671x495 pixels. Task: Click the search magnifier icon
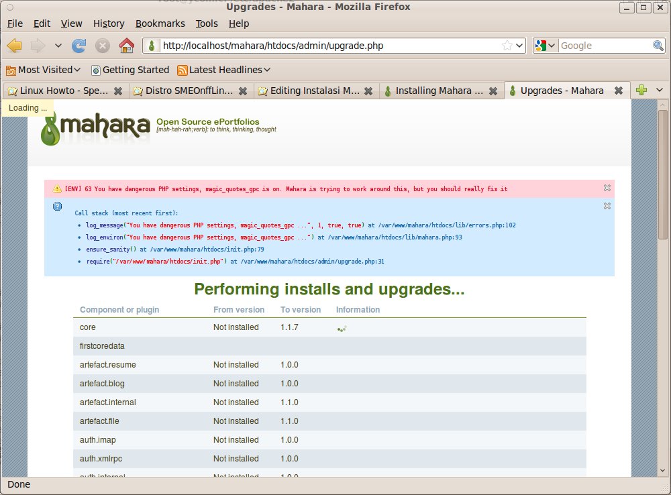[658, 46]
